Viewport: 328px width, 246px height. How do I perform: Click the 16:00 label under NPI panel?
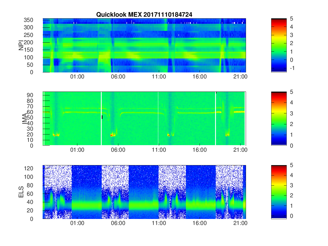point(200,77)
